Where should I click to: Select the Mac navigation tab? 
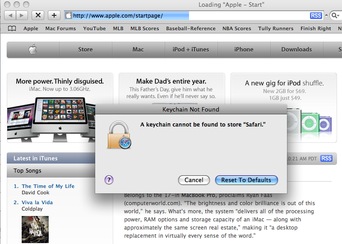point(138,50)
